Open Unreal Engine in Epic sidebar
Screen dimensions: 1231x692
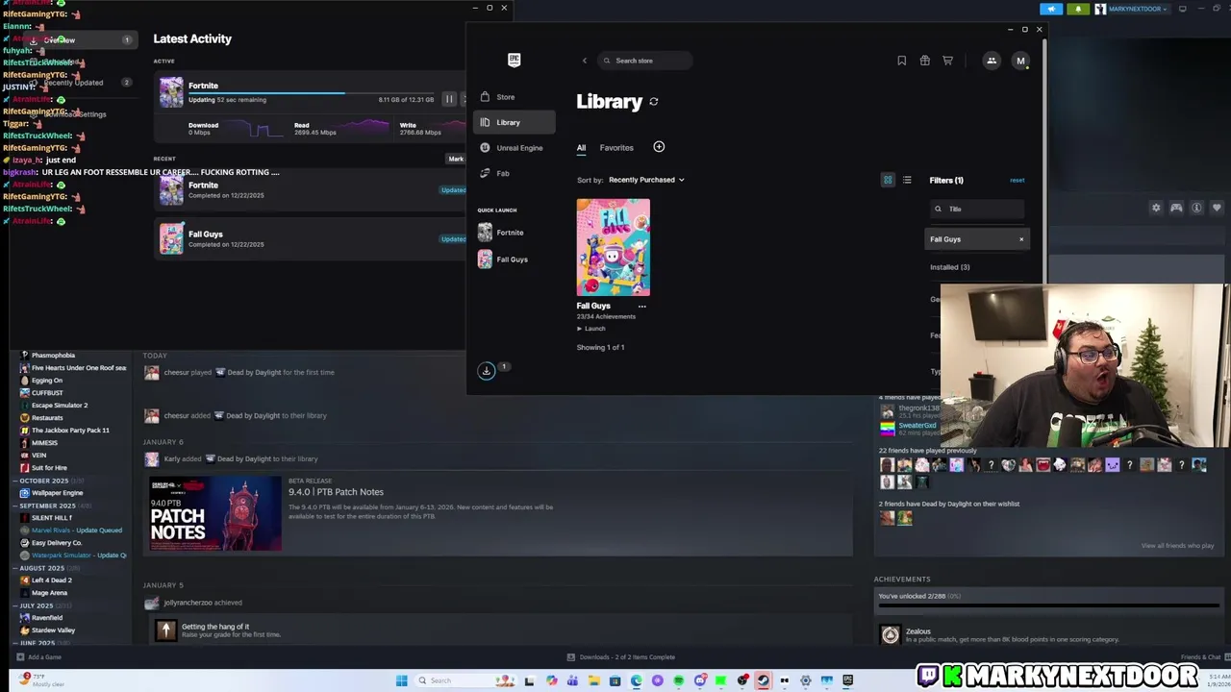[514, 148]
